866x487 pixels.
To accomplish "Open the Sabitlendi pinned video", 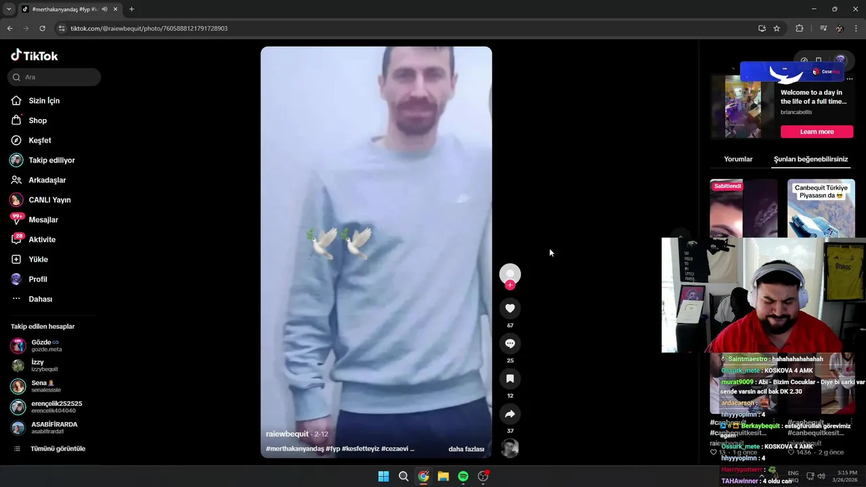I will (x=744, y=208).
